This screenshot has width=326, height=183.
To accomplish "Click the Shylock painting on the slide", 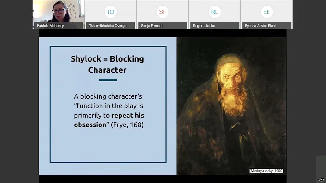I will [231, 106].
